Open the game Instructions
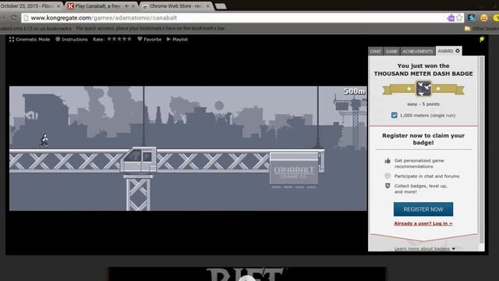 (x=71, y=40)
